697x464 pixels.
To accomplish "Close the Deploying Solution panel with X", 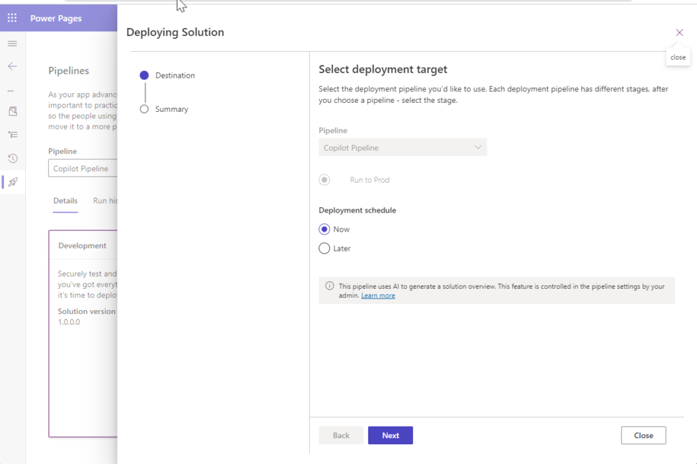I will point(679,33).
